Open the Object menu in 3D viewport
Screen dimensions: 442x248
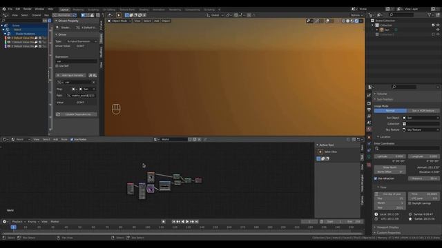pos(166,21)
